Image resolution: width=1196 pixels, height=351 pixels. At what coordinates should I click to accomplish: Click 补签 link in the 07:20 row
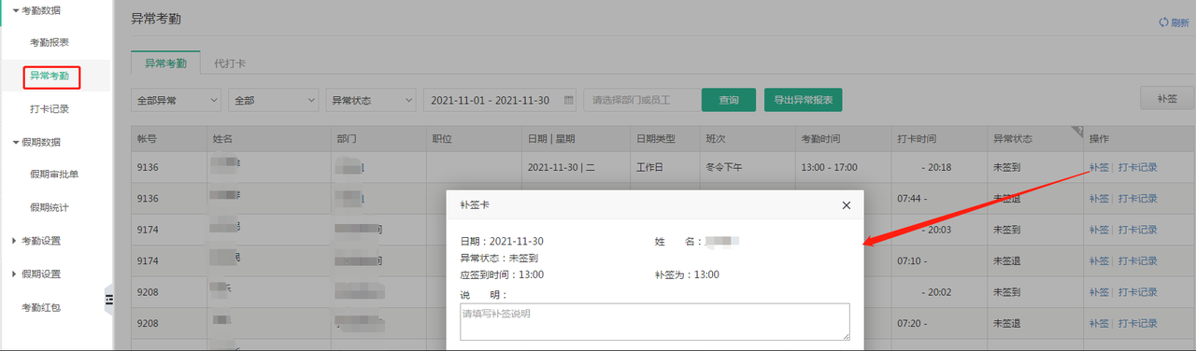[x=1099, y=323]
